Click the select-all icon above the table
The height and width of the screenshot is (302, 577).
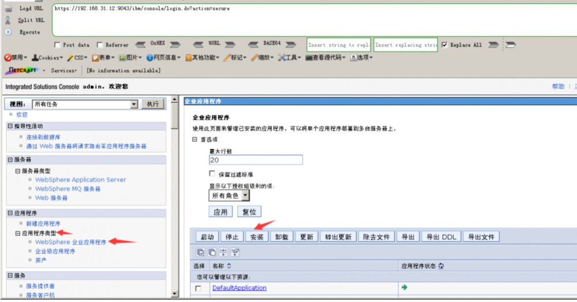tap(201, 252)
